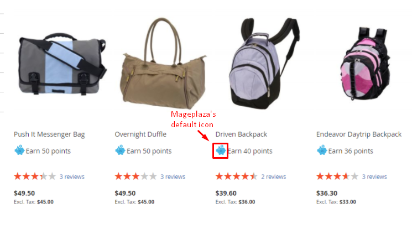This screenshot has width=412, height=229.
Task: Open Endeavor Daytrip Backpack product image
Action: click(x=366, y=63)
